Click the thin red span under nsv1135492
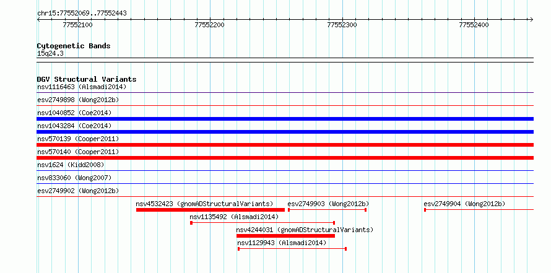Viewport: 551px width, 273px height. [x=262, y=223]
